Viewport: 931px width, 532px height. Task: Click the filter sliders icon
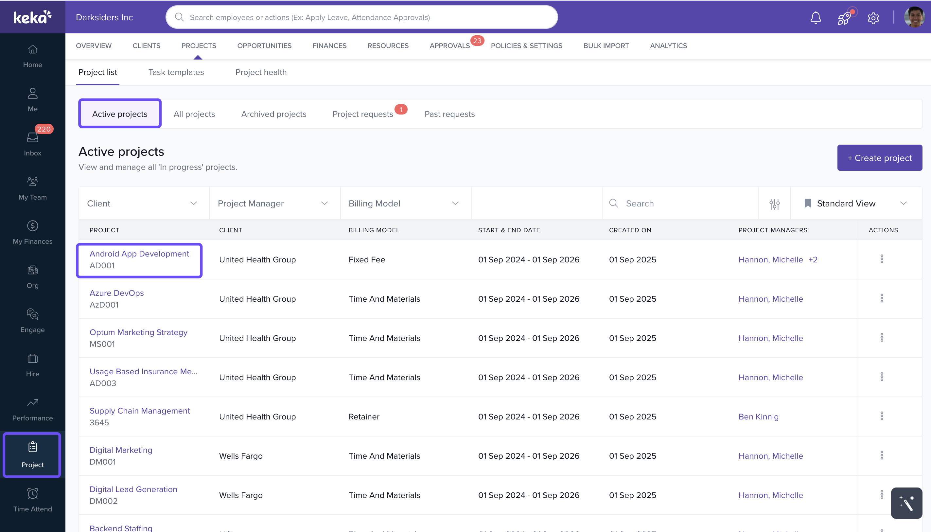774,204
